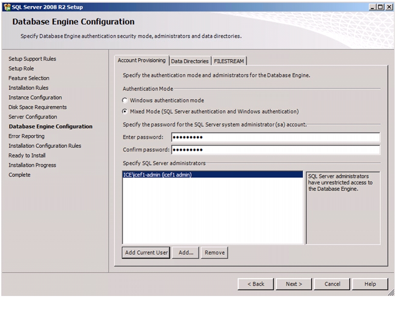This screenshot has width=395, height=316.
Task: Click the SQL Server Setup title bar icon
Action: tap(7, 7)
